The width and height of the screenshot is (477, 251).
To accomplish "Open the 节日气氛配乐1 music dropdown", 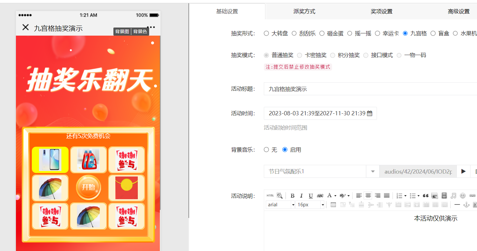I will pos(373,171).
